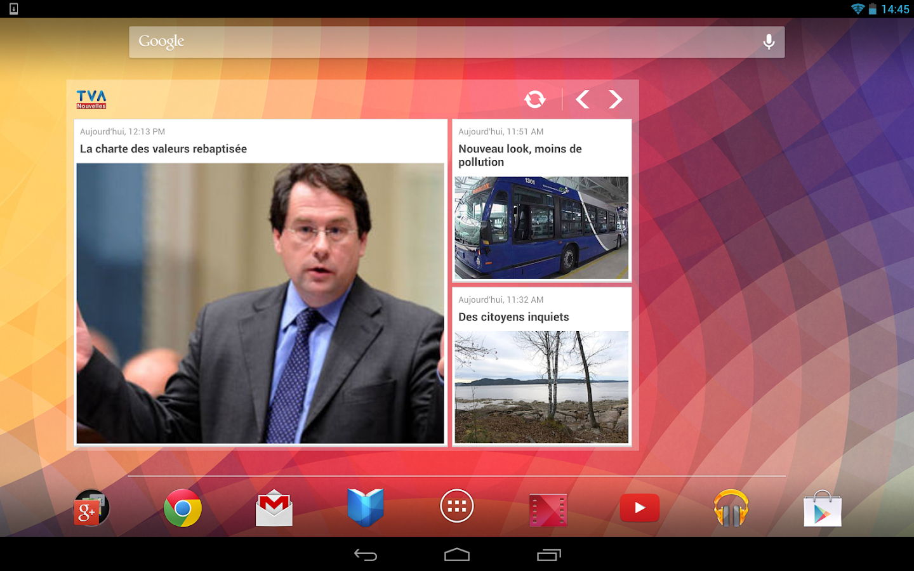The height and width of the screenshot is (571, 914).
Task: Launch Gmail from the dock
Action: (274, 508)
